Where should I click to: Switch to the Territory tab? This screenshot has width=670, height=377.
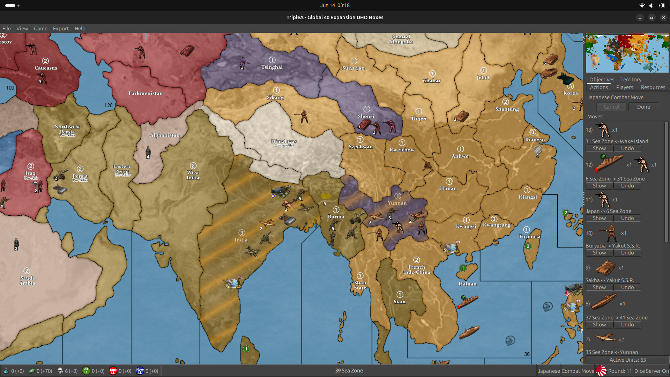coord(631,80)
